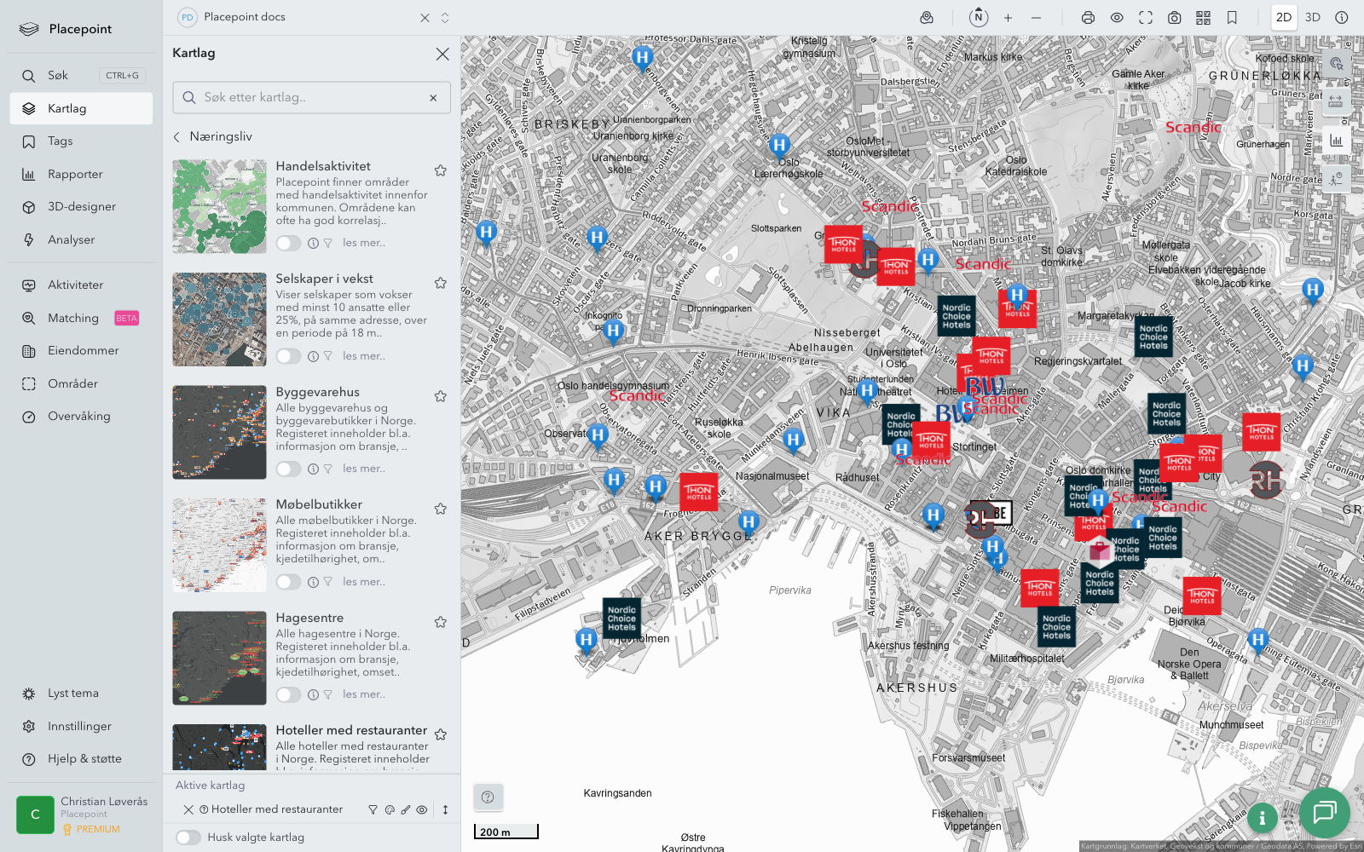Hide active Hoteller layer using eye icon
The height and width of the screenshot is (852, 1364).
coord(422,810)
